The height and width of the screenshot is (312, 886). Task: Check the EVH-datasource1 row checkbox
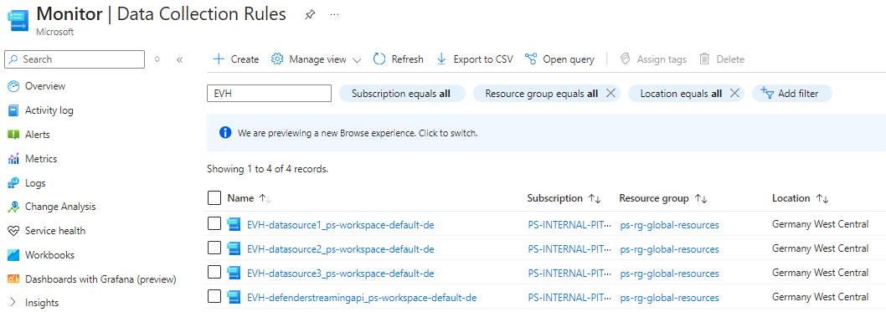(214, 224)
